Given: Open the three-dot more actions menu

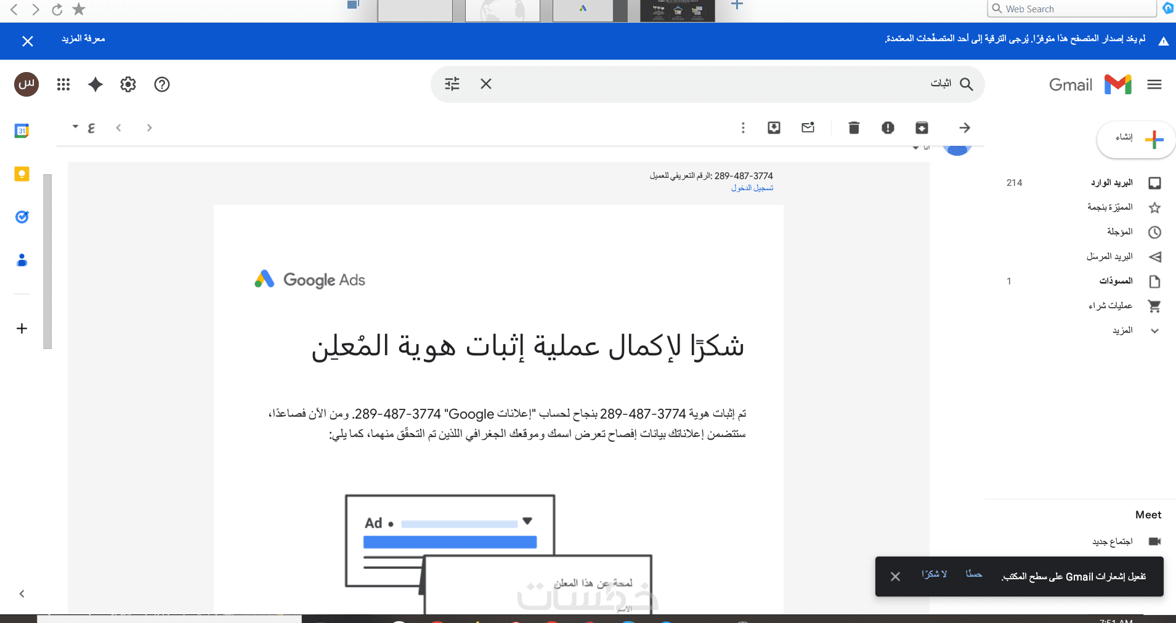Looking at the screenshot, I should click(x=743, y=127).
